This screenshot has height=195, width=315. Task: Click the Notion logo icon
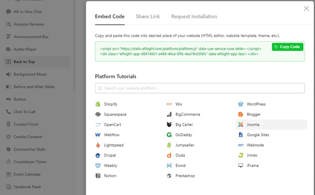tap(98, 176)
